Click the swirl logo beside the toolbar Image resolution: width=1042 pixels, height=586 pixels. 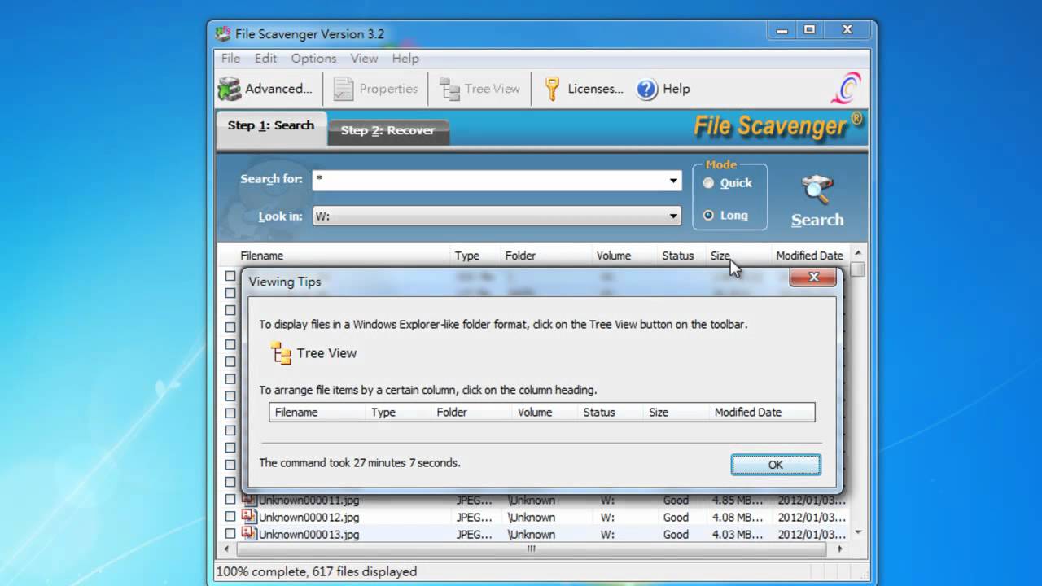tap(846, 88)
